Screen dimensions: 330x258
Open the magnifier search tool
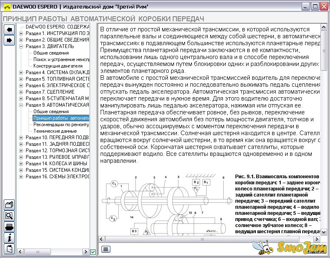point(9,216)
